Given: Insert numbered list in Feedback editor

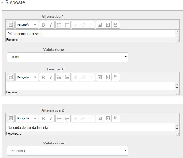Looking at the screenshot, I should coord(67,77).
